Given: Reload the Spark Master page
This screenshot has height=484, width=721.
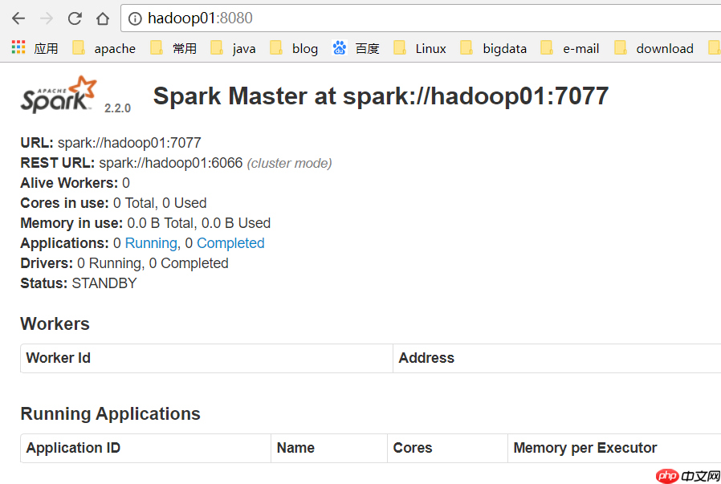Looking at the screenshot, I should [x=74, y=18].
